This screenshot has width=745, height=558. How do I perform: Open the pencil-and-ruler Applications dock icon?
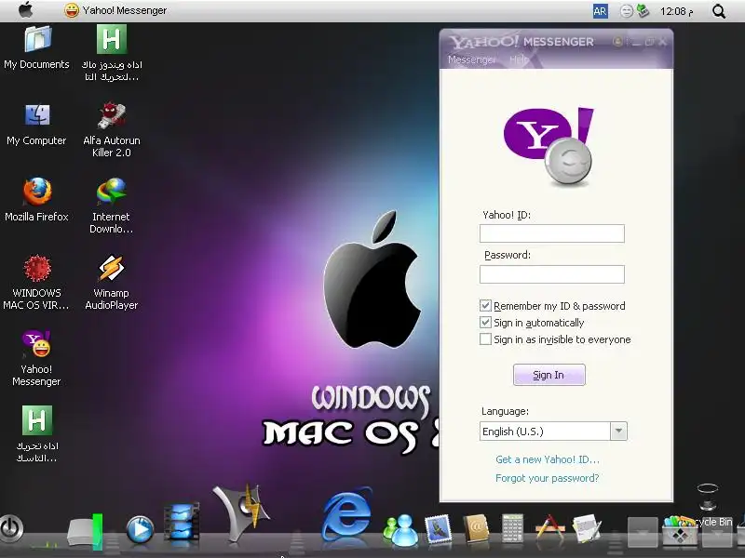pyautogui.click(x=550, y=527)
